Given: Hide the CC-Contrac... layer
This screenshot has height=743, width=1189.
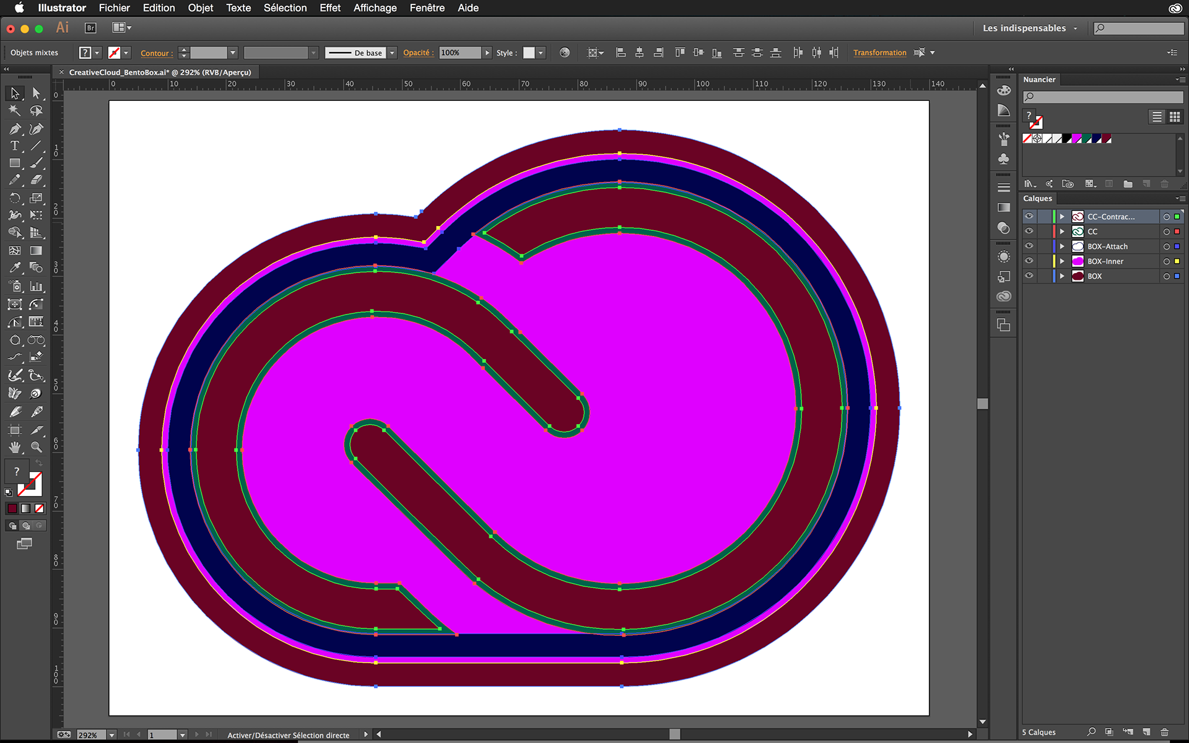Looking at the screenshot, I should point(1029,216).
